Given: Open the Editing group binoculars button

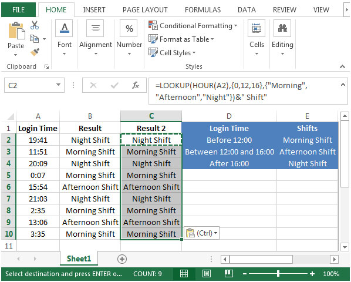Looking at the screenshot, I should 282,28.
